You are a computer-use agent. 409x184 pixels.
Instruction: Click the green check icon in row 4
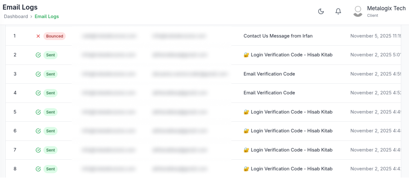pos(38,93)
